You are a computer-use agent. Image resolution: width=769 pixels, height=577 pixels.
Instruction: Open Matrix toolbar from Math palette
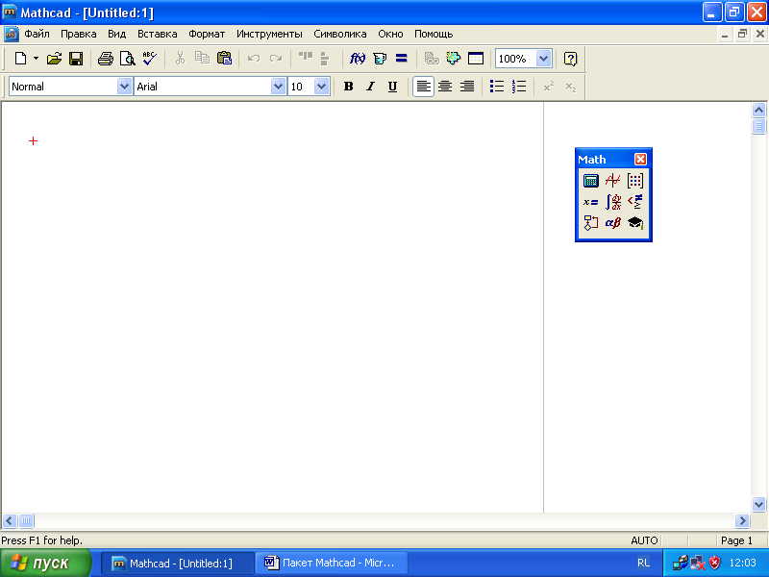pos(635,181)
